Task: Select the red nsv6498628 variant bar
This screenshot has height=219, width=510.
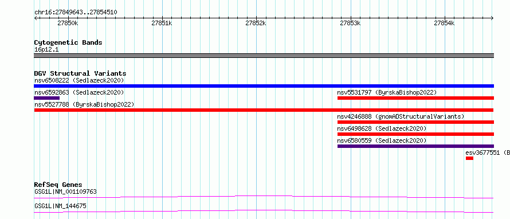Action: click(x=415, y=134)
